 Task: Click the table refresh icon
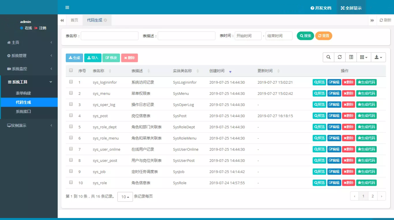(x=340, y=57)
